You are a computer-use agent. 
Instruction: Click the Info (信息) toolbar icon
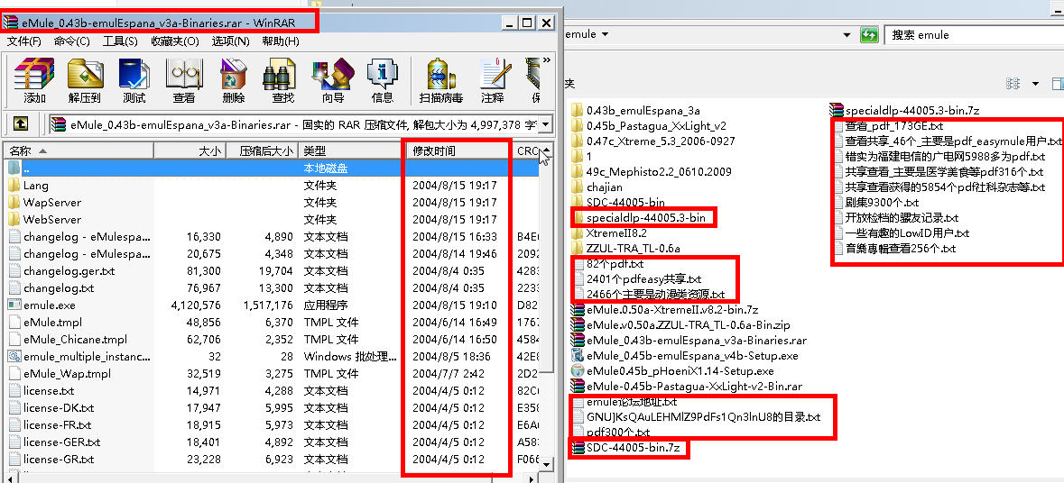tap(382, 80)
